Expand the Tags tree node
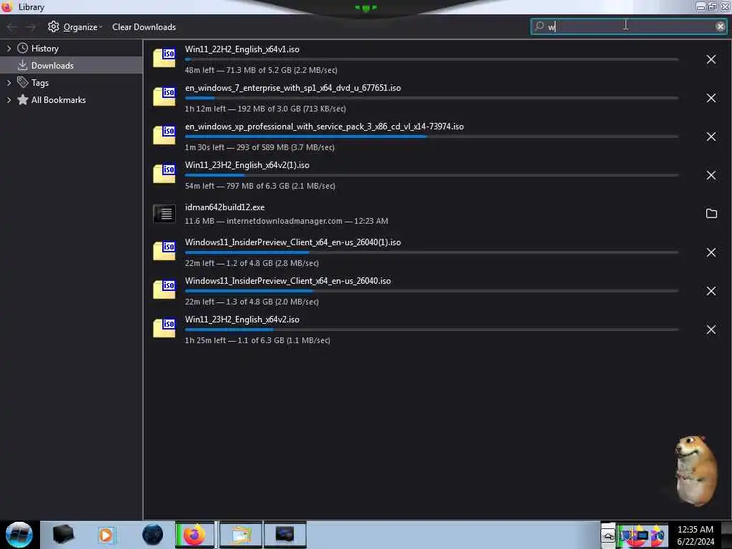The height and width of the screenshot is (549, 732). 9,83
